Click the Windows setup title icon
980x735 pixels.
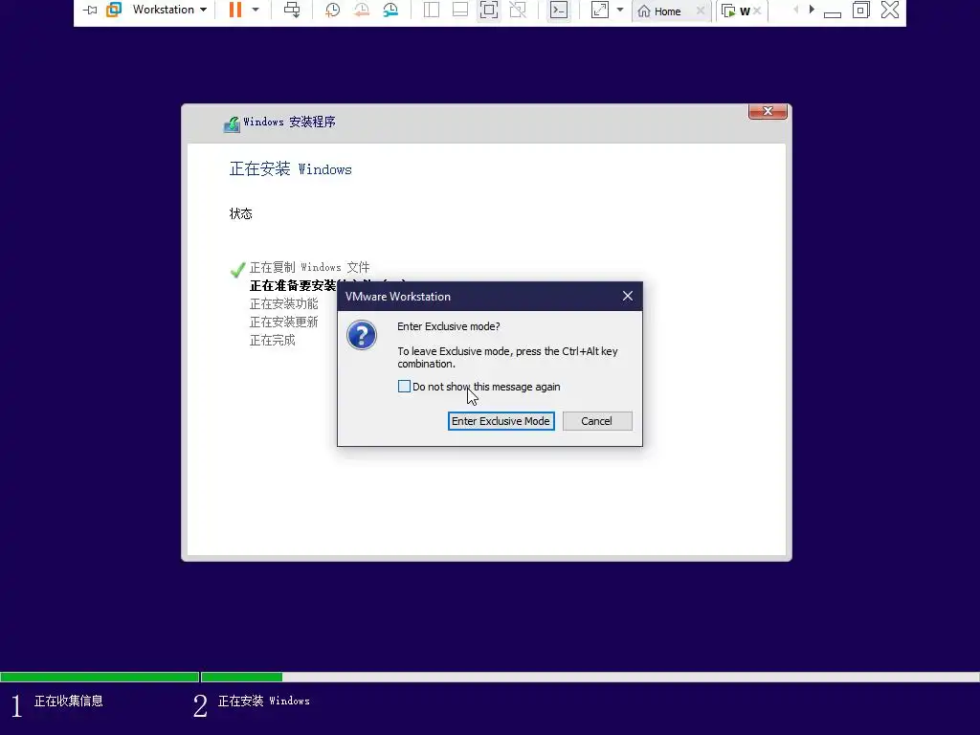point(232,123)
